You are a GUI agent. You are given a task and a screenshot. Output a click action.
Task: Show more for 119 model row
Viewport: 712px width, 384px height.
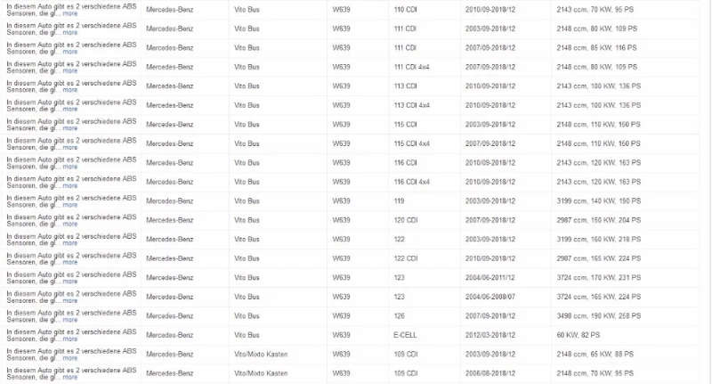click(70, 205)
